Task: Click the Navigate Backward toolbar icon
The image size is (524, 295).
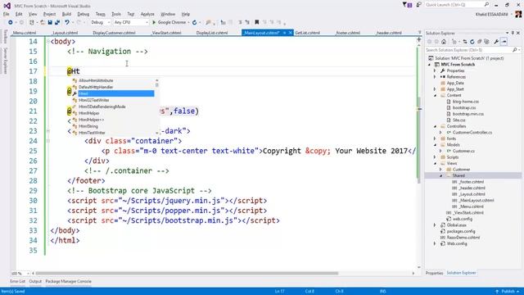Action: click(x=11, y=22)
